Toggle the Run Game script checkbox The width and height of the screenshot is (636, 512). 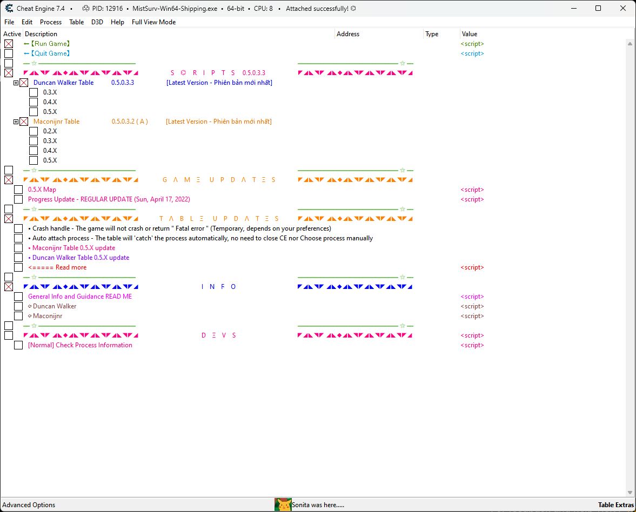coord(9,44)
